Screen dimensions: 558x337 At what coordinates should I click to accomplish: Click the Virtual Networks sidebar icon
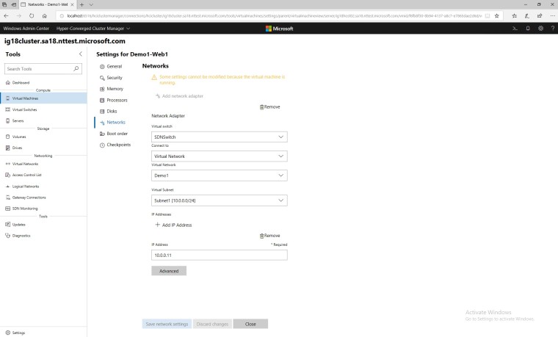(8, 164)
